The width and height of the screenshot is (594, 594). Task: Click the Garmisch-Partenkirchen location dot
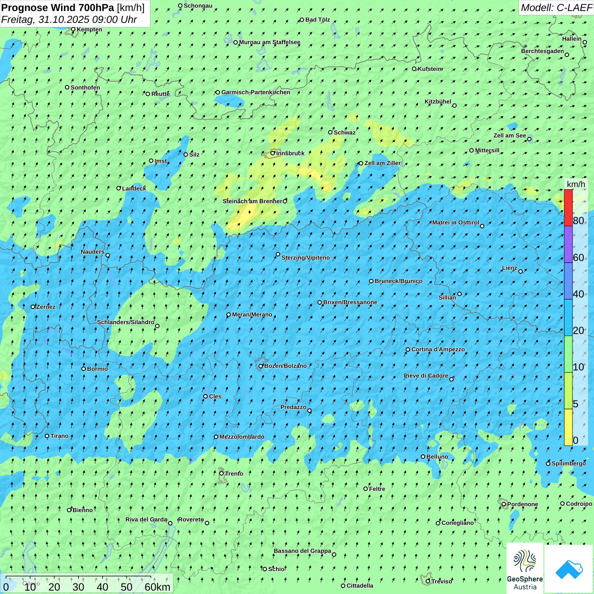[x=218, y=92]
